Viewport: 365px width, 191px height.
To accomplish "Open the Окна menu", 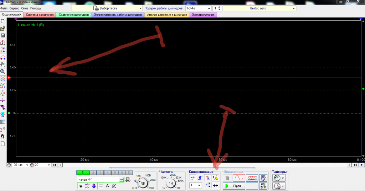I will pyautogui.click(x=25, y=9).
